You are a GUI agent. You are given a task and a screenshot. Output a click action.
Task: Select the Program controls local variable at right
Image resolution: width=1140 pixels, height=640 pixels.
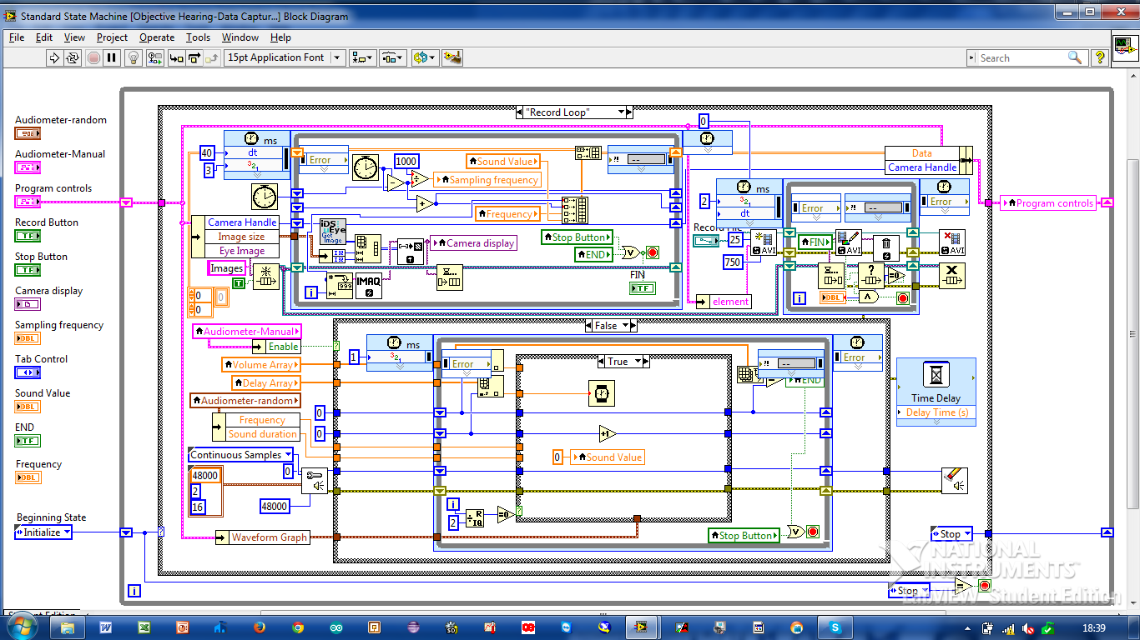point(1049,202)
